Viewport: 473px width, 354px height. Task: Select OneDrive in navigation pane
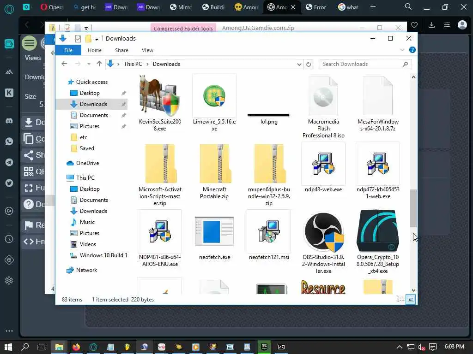pos(87,163)
